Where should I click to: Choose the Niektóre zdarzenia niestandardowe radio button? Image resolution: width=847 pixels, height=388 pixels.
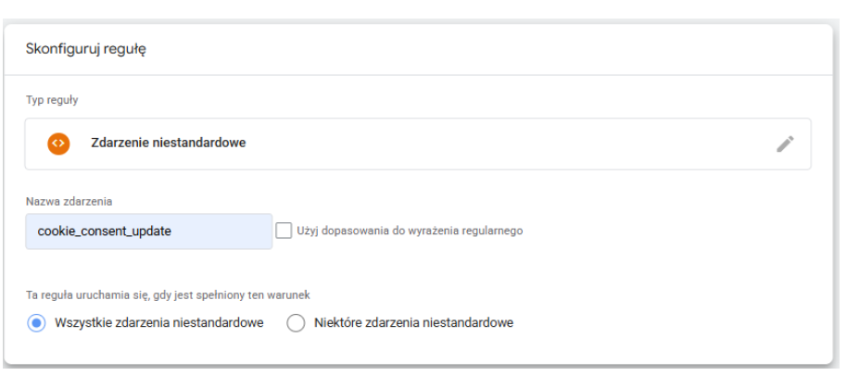296,323
